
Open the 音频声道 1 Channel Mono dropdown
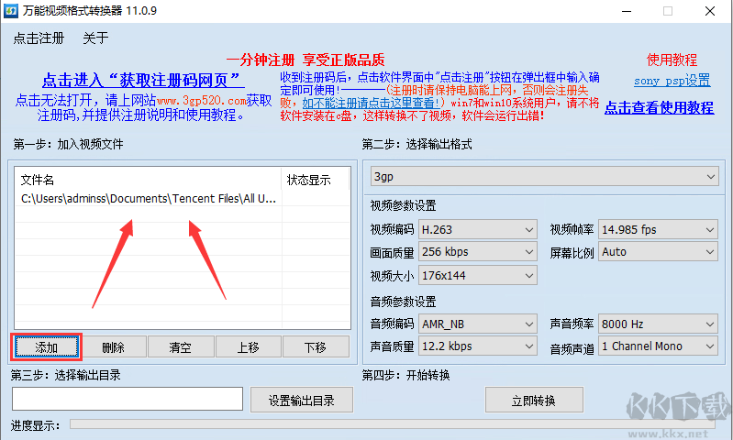pos(658,346)
